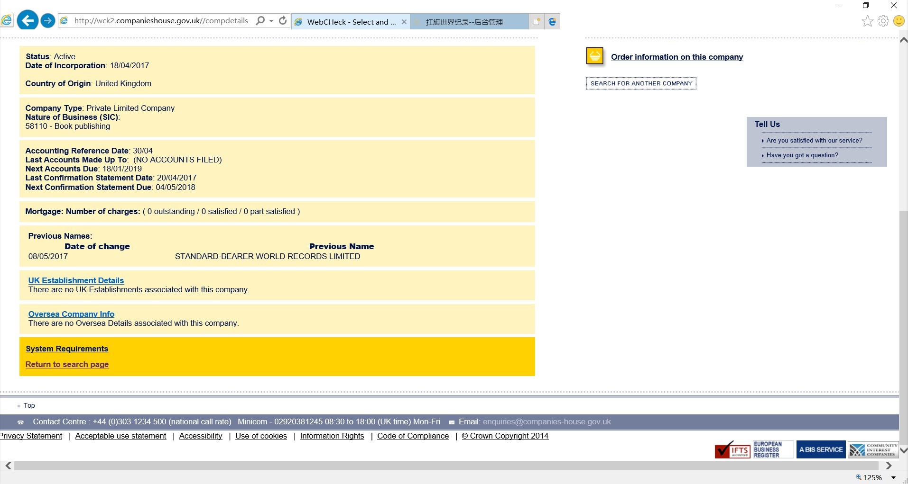
Task: Open the Favorites star icon
Action: pyautogui.click(x=867, y=21)
